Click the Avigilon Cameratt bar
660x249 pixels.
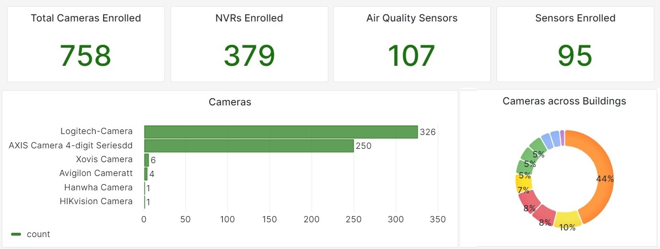pyautogui.click(x=146, y=174)
